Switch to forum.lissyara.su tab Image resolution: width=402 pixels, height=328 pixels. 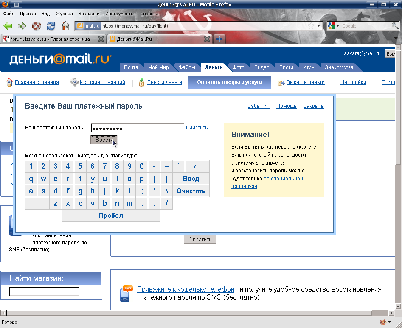(50, 39)
